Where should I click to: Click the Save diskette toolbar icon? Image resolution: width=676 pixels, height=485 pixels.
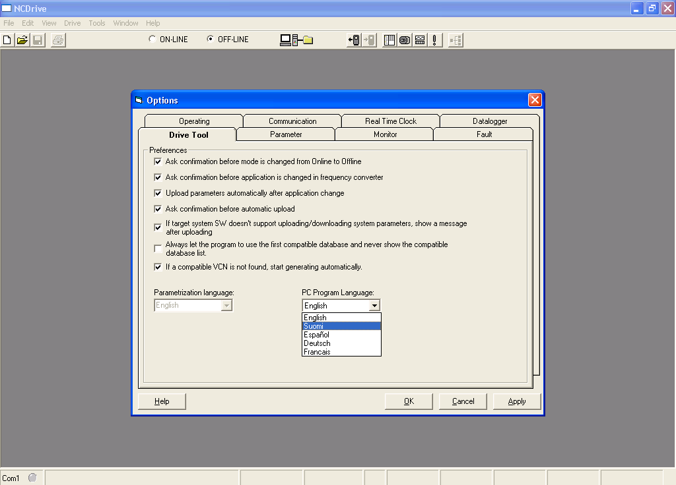38,40
